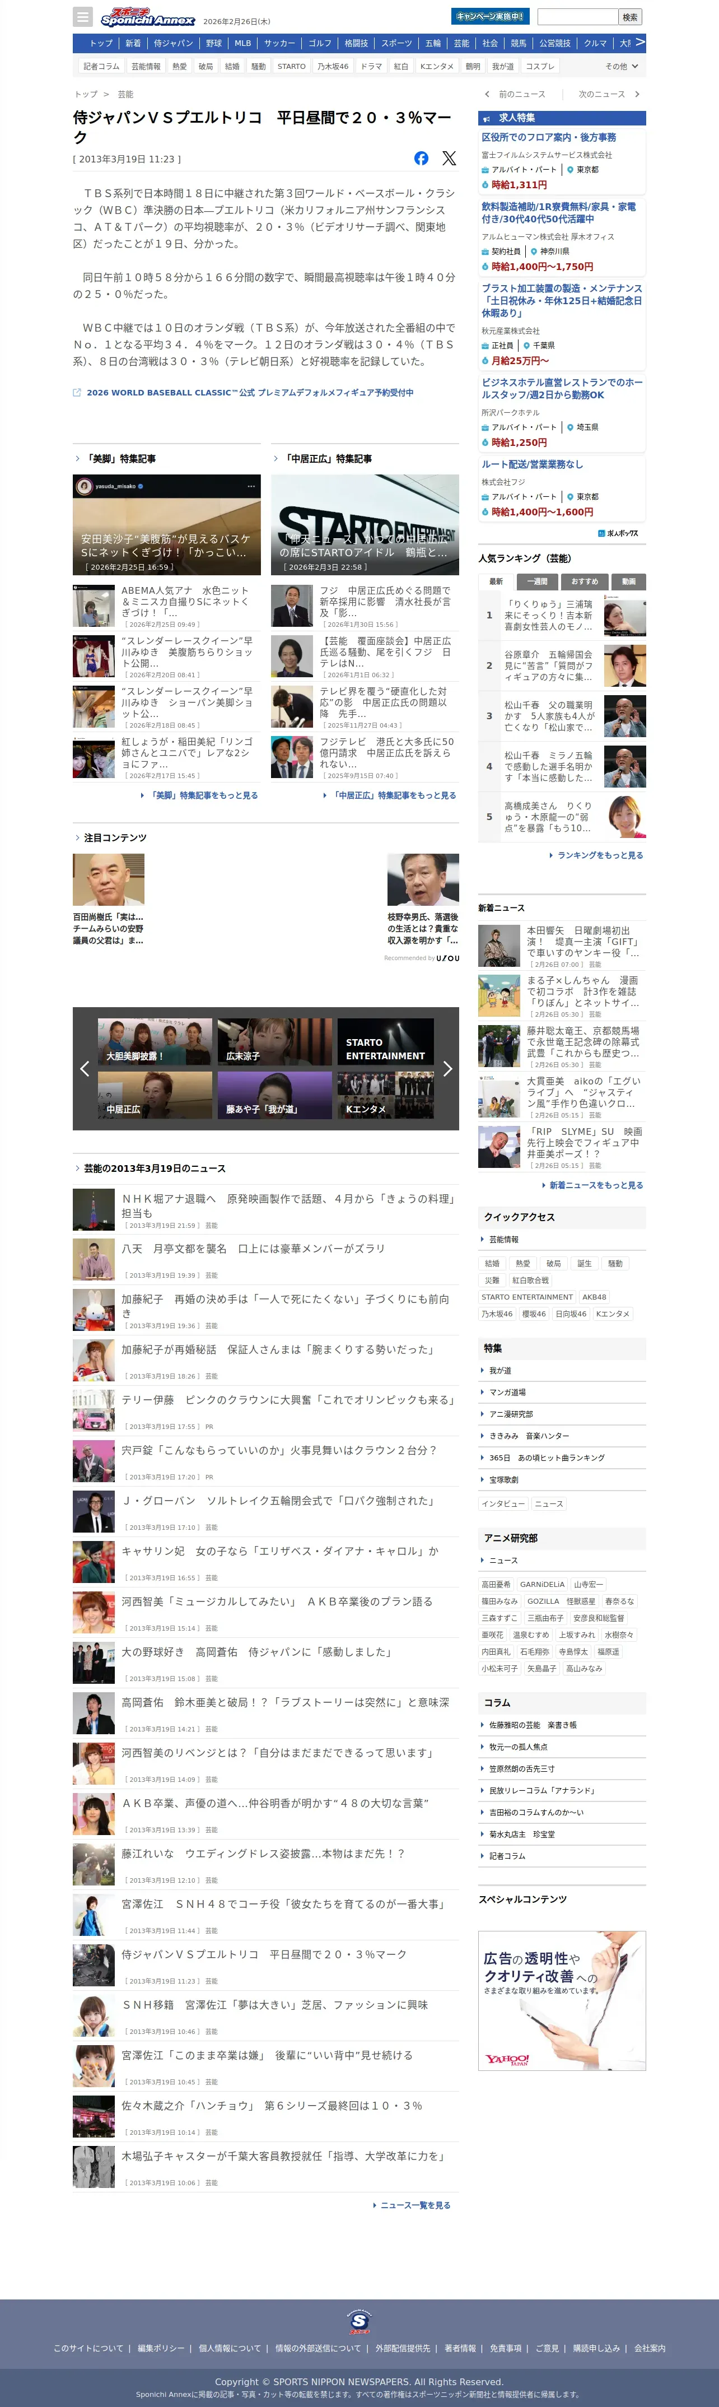Image resolution: width=719 pixels, height=2407 pixels.
Task: Open 区役所でのフロア案内・後方事務 job listing
Action: pos(549,137)
